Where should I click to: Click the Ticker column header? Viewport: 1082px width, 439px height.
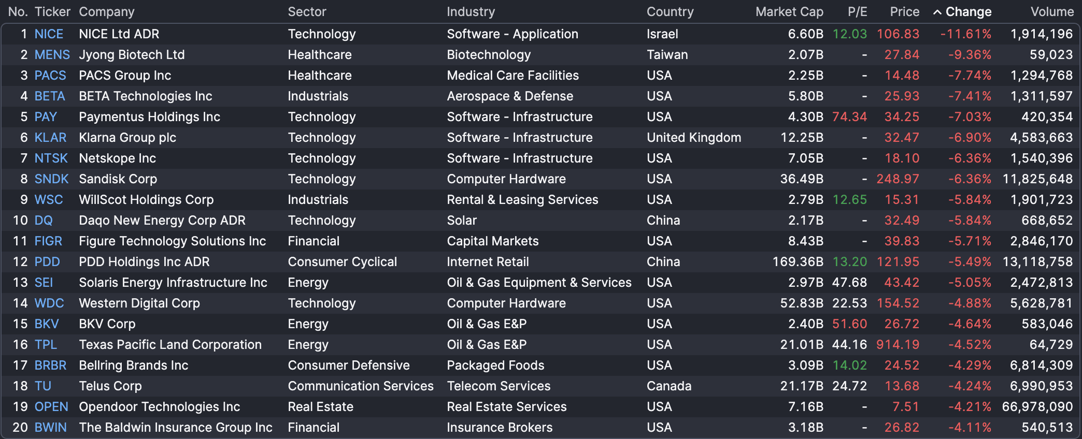[52, 12]
